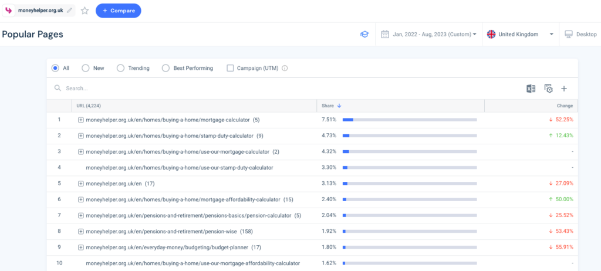The image size is (601, 271).
Task: Select the Trending radio option
Action: [121, 68]
